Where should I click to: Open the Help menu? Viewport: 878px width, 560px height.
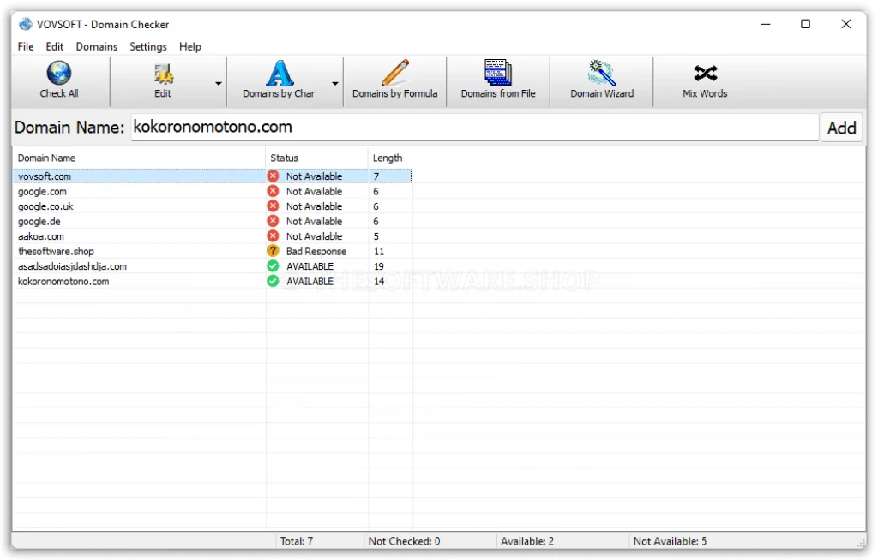[189, 46]
